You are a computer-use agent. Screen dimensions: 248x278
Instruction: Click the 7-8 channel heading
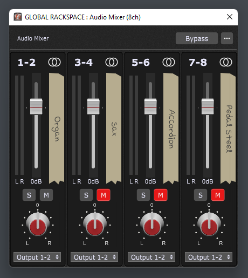coord(198,63)
